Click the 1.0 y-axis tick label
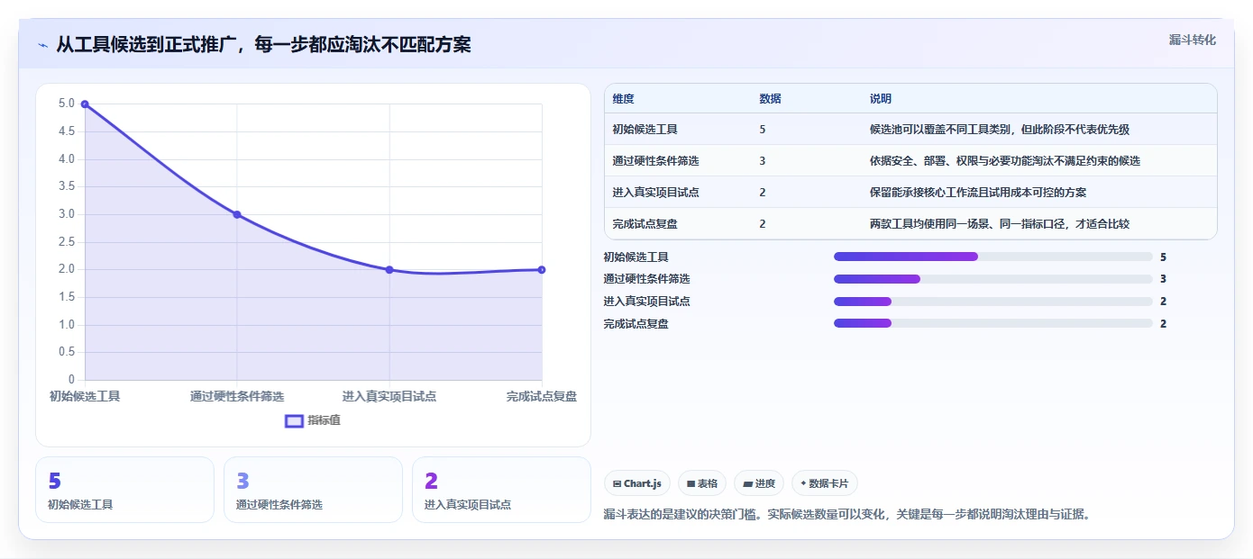The width and height of the screenshot is (1253, 559). pos(68,325)
